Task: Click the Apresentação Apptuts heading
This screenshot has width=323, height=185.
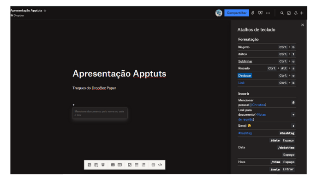Action: (x=119, y=74)
